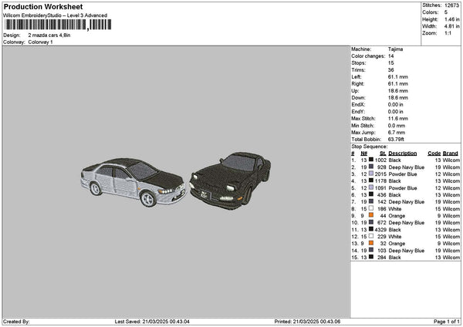Click the Brand column header
The image size is (463, 327).
point(451,153)
